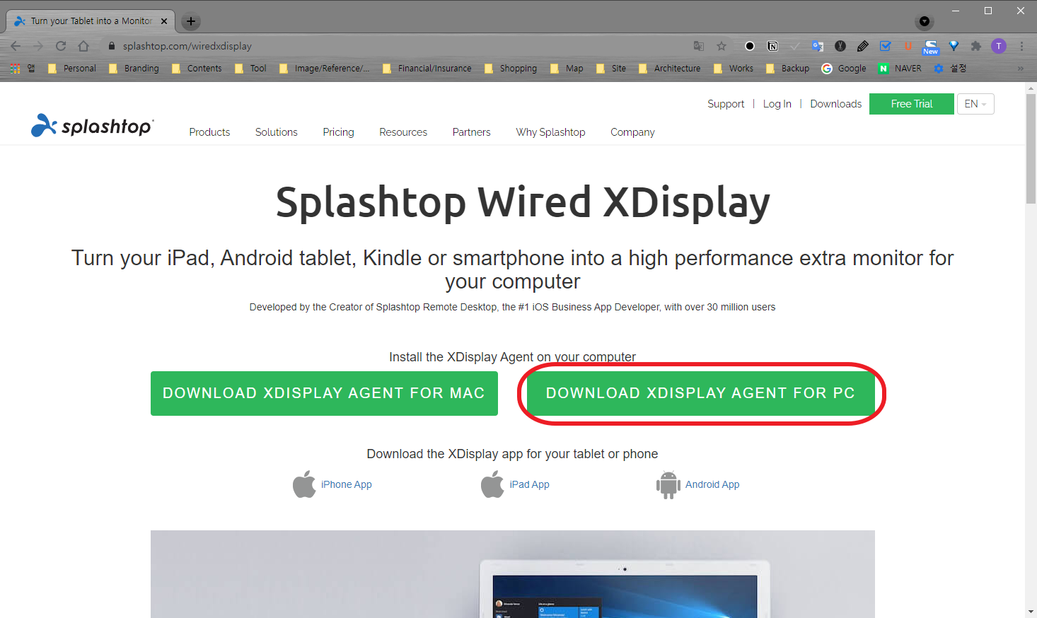Open the Tool bookmark folder
Viewport: 1037px width, 618px height.
coord(250,69)
